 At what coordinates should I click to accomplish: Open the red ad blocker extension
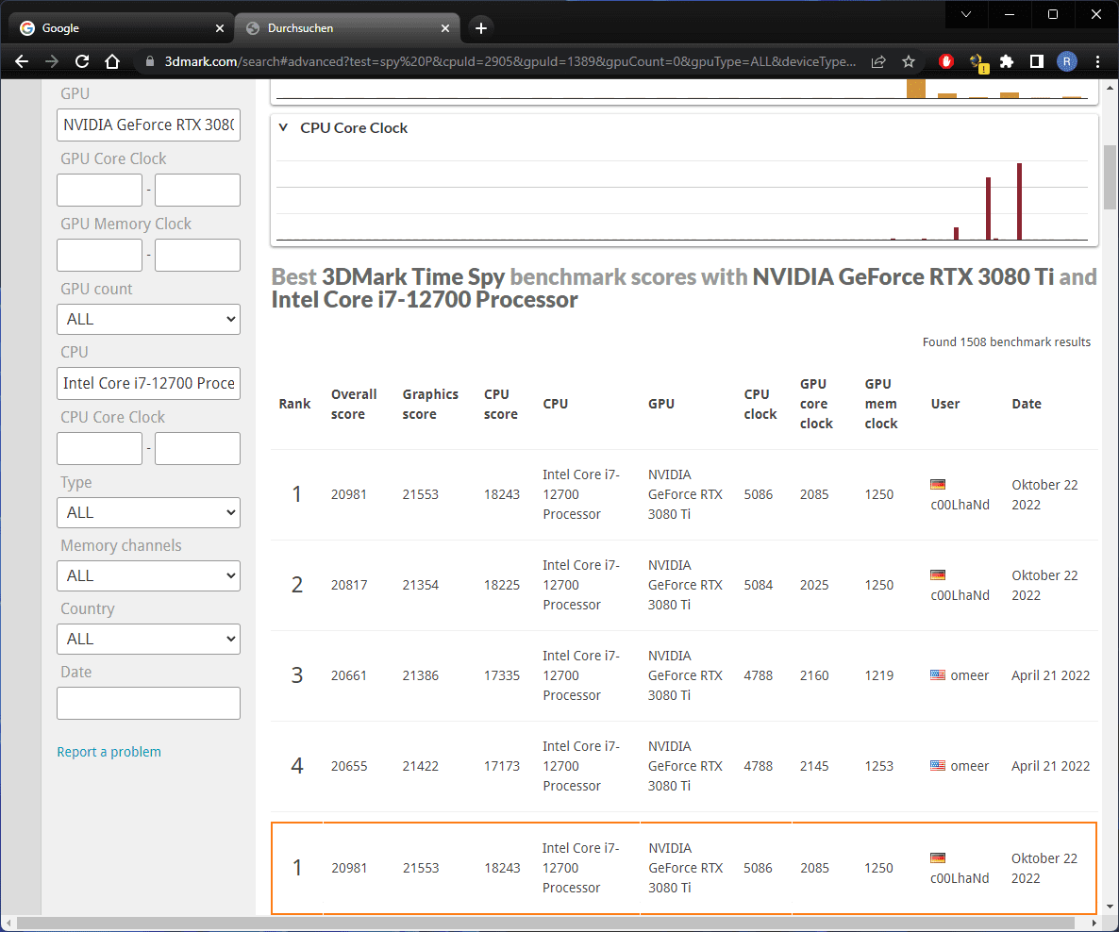946,61
